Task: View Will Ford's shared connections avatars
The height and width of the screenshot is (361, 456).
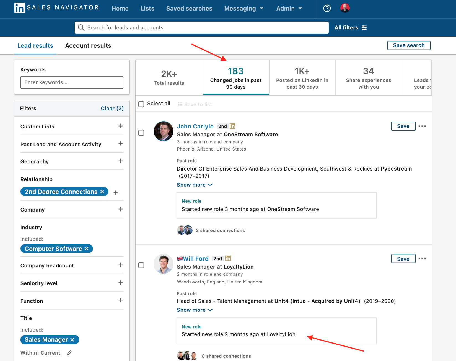Action: click(x=187, y=355)
